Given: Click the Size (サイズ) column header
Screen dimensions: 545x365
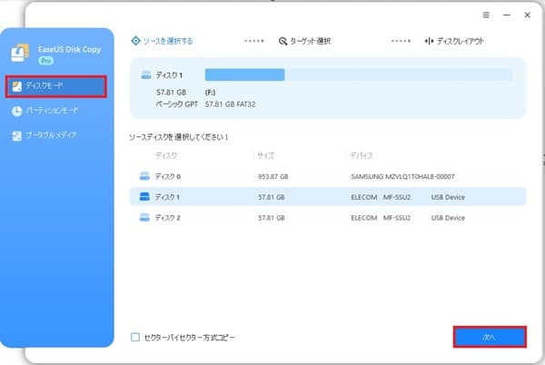Looking at the screenshot, I should [x=266, y=155].
